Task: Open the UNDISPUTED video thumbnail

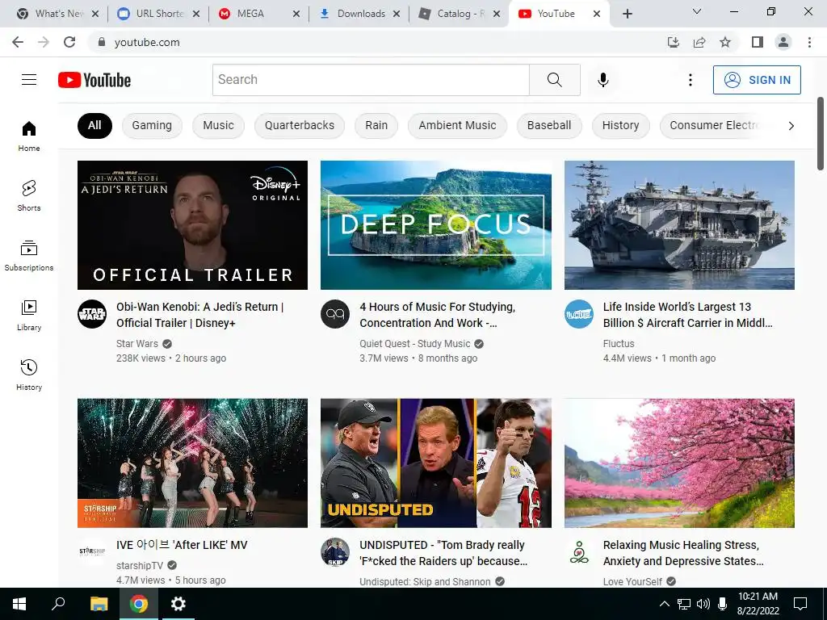Action: (x=435, y=463)
